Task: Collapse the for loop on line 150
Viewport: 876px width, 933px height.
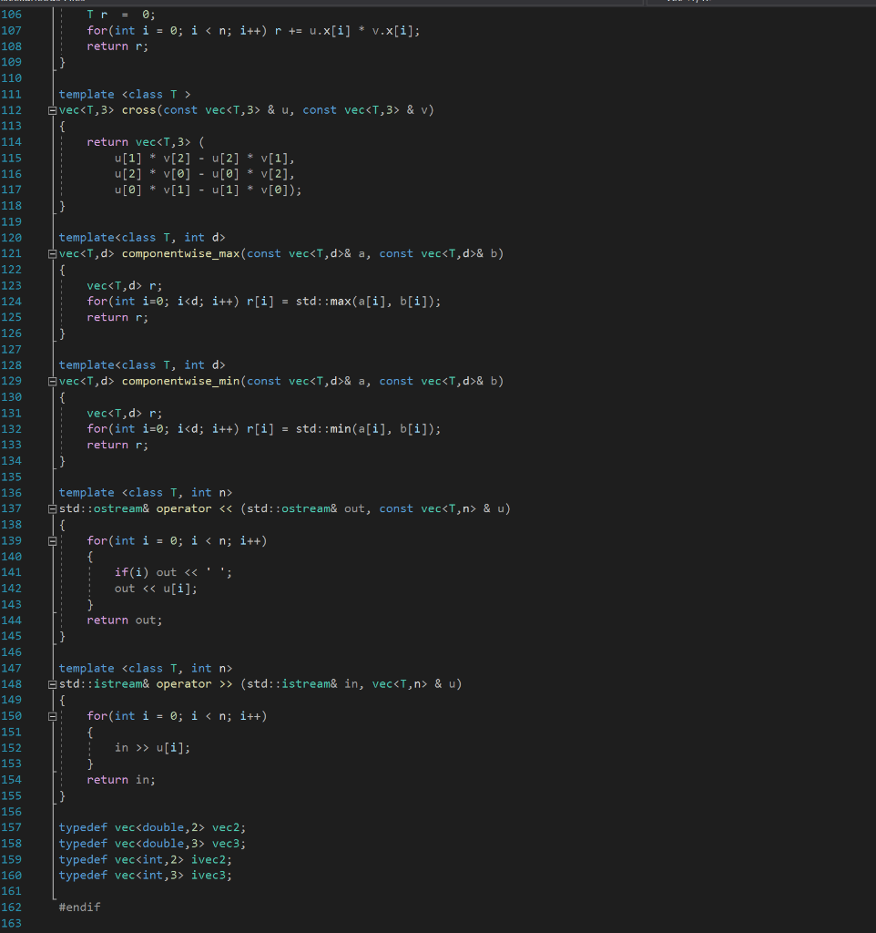Action: coord(52,717)
